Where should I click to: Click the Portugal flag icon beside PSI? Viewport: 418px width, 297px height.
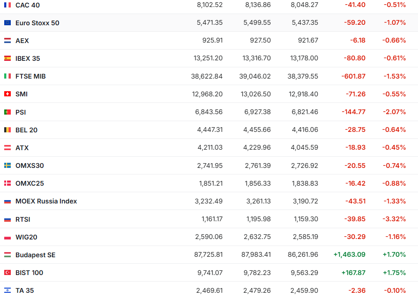click(7, 112)
